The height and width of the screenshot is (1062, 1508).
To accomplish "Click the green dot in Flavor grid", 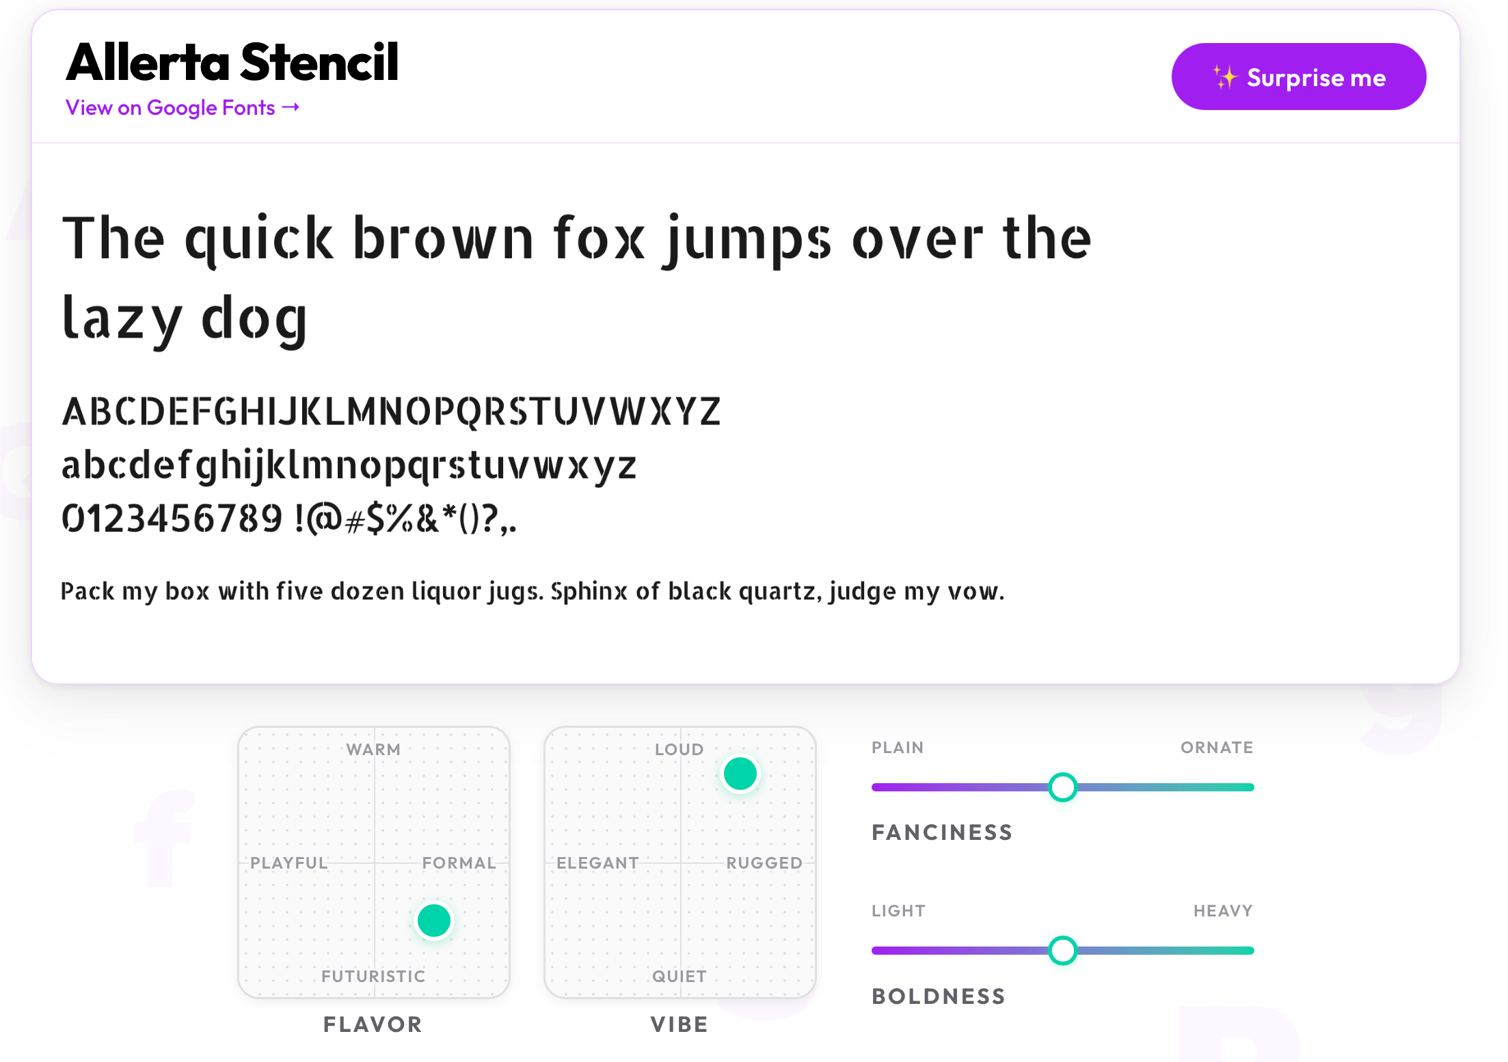I will point(433,920).
